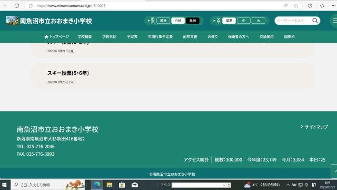This screenshot has width=337, height=190.
Task: Set text size to 大
Action: tap(259, 21)
